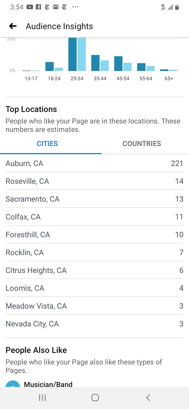Tap the dark blue 25-34 age bar
The image size is (189, 409).
(x=72, y=54)
